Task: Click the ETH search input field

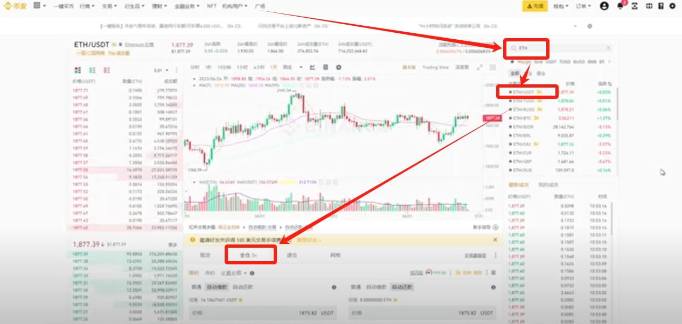Action: tap(560, 48)
